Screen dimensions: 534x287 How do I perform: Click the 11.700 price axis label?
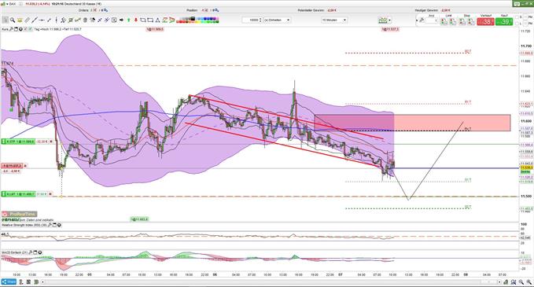point(526,46)
